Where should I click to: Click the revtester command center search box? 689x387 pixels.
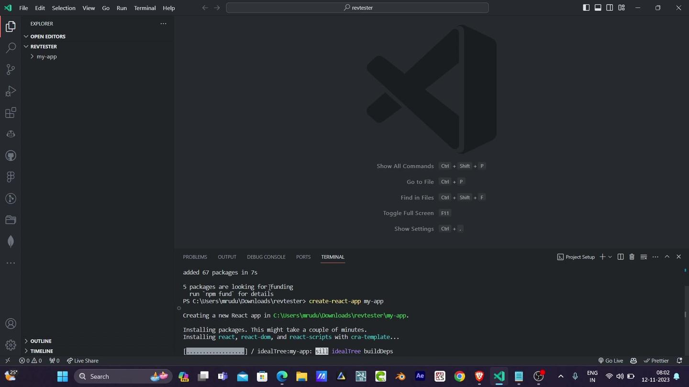click(357, 8)
